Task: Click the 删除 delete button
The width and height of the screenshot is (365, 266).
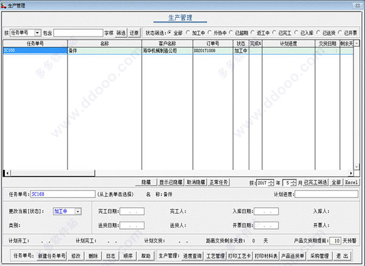Action: [x=93, y=256]
